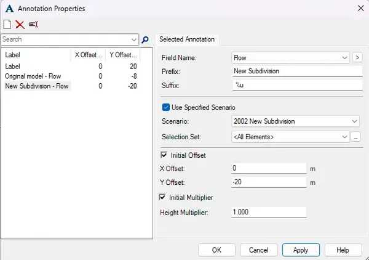Click the Apply button
Image resolution: width=369 pixels, height=260 pixels.
tap(301, 250)
